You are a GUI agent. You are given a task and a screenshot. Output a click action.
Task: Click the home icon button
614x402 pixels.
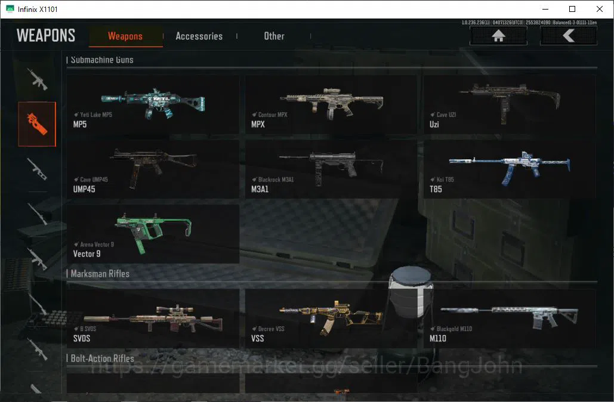coord(498,36)
